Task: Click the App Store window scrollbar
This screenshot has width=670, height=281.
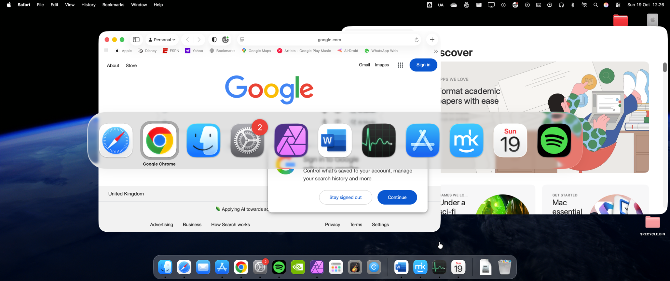Action: [x=665, y=67]
